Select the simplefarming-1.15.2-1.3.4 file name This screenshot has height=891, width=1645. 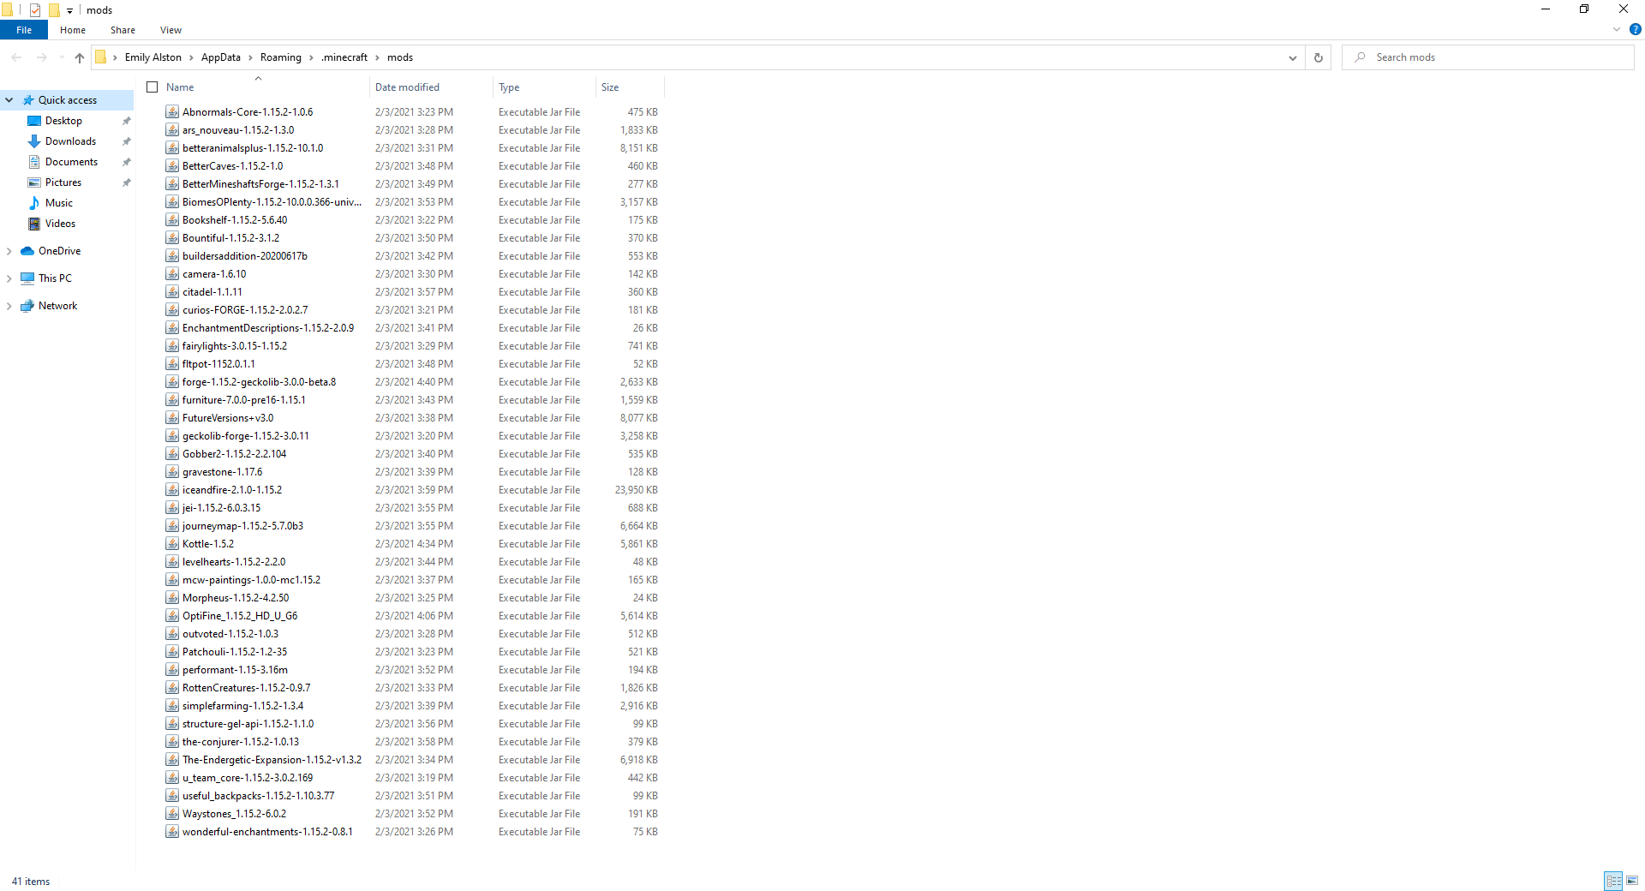coord(242,706)
